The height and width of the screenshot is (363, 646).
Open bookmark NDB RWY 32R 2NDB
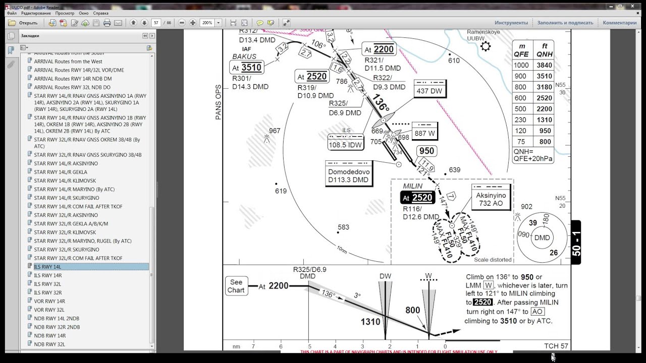[x=57, y=327]
